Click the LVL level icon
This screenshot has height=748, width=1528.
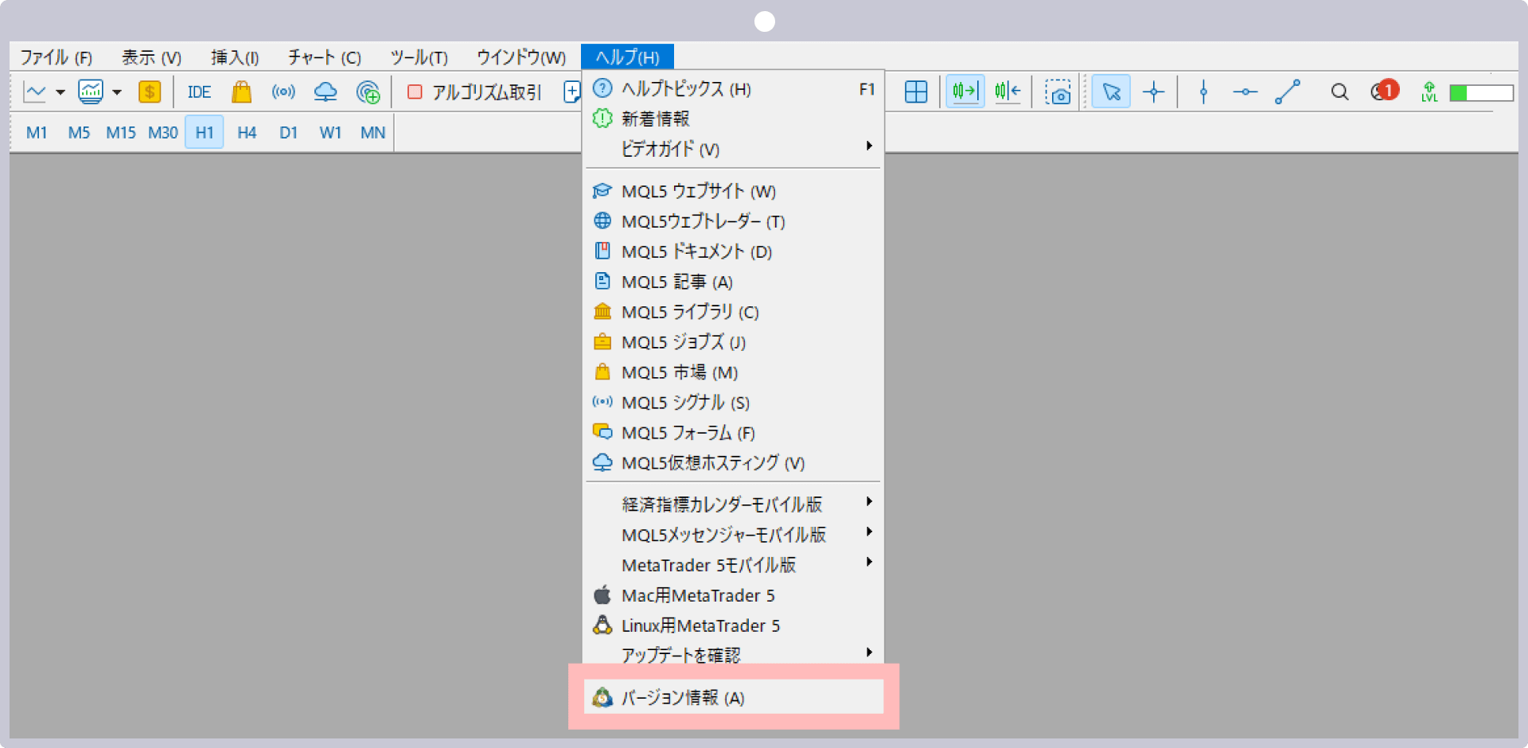click(x=1429, y=92)
